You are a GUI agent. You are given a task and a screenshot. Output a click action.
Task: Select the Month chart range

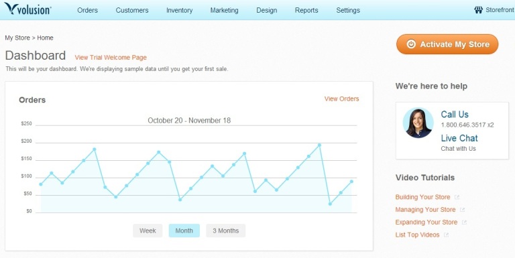184,231
